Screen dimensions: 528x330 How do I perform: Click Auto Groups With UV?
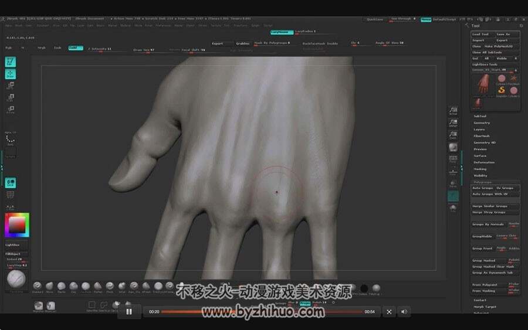(x=495, y=194)
